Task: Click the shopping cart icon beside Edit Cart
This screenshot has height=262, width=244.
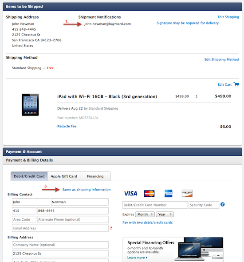Action: pyautogui.click(x=236, y=84)
